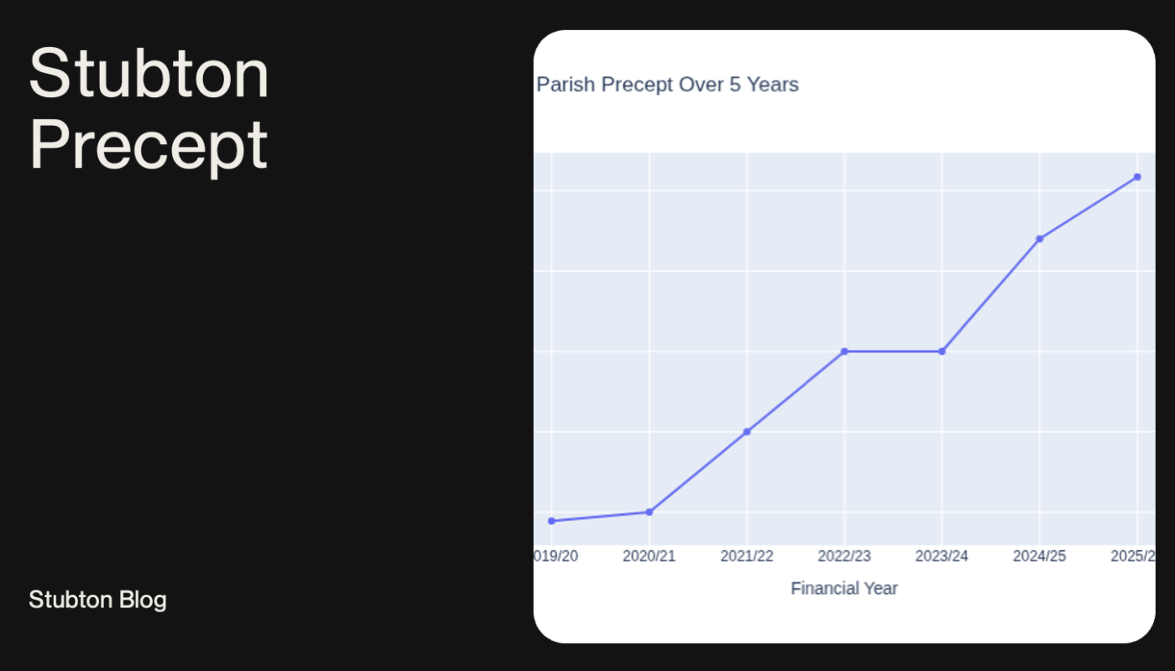This screenshot has height=671, width=1175.
Task: Click the 2022/23 x-axis label
Action: 844,556
